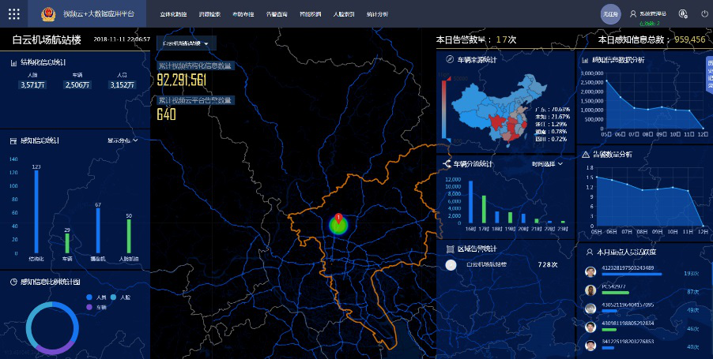Click the shield security icon in header
The width and height of the screenshot is (713, 359).
[x=682, y=14]
